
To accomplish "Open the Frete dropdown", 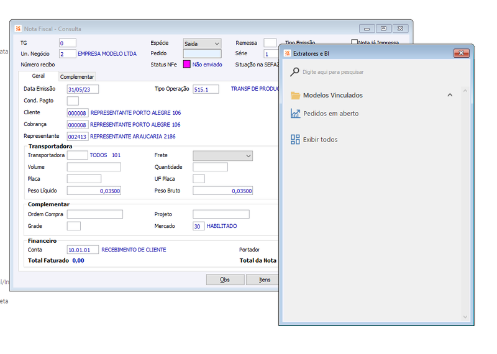I will coord(223,156).
